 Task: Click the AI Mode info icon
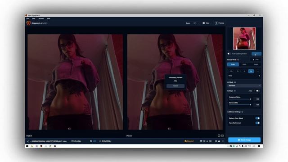point(235,82)
